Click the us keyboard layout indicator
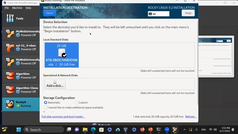Image resolution: width=238 pixels, height=134 pixels. point(159,14)
